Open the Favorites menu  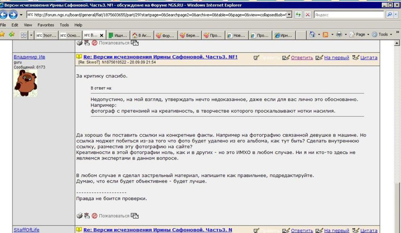pyautogui.click(x=46, y=24)
